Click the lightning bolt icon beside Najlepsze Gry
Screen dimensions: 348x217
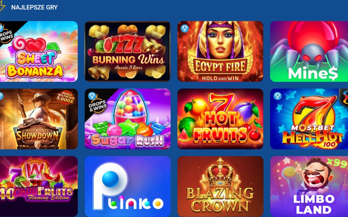coord(2,6)
